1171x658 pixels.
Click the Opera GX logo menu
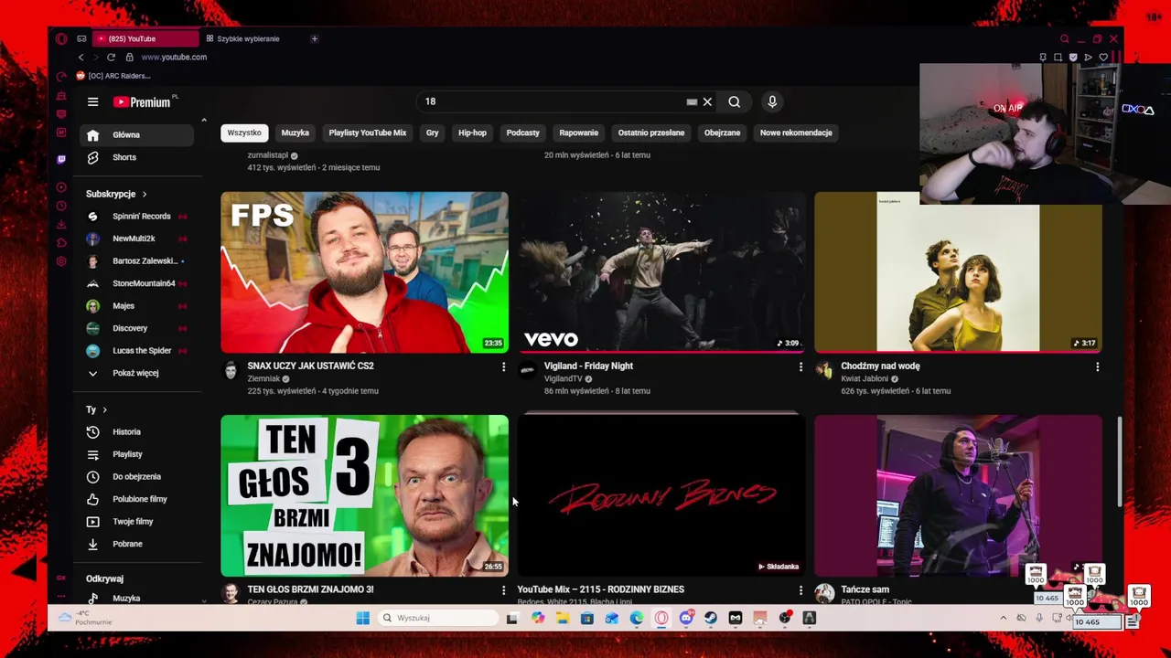click(61, 38)
